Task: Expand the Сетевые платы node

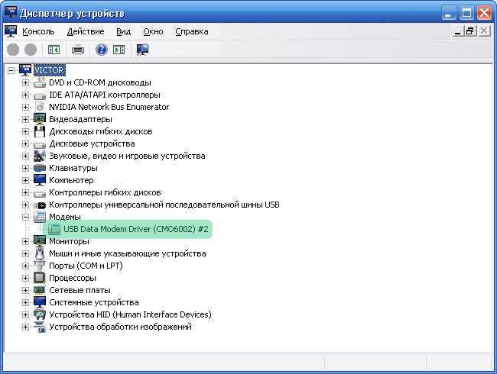Action: coord(25,290)
